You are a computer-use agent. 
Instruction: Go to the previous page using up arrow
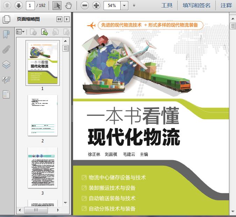tap(7, 5)
